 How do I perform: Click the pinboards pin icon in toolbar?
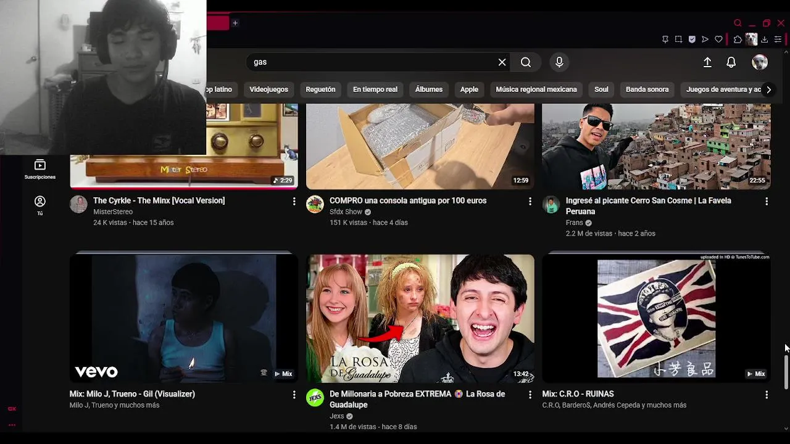coord(665,39)
